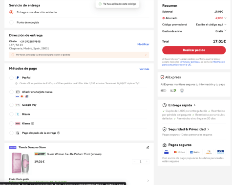The image size is (232, 185).
Task: Click the green check icon in toast
Action: click(x=100, y=4)
